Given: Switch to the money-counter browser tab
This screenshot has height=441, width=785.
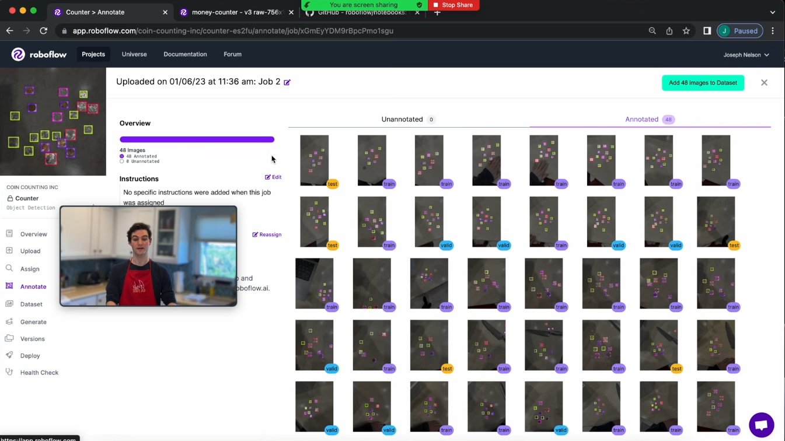Looking at the screenshot, I should [x=236, y=12].
